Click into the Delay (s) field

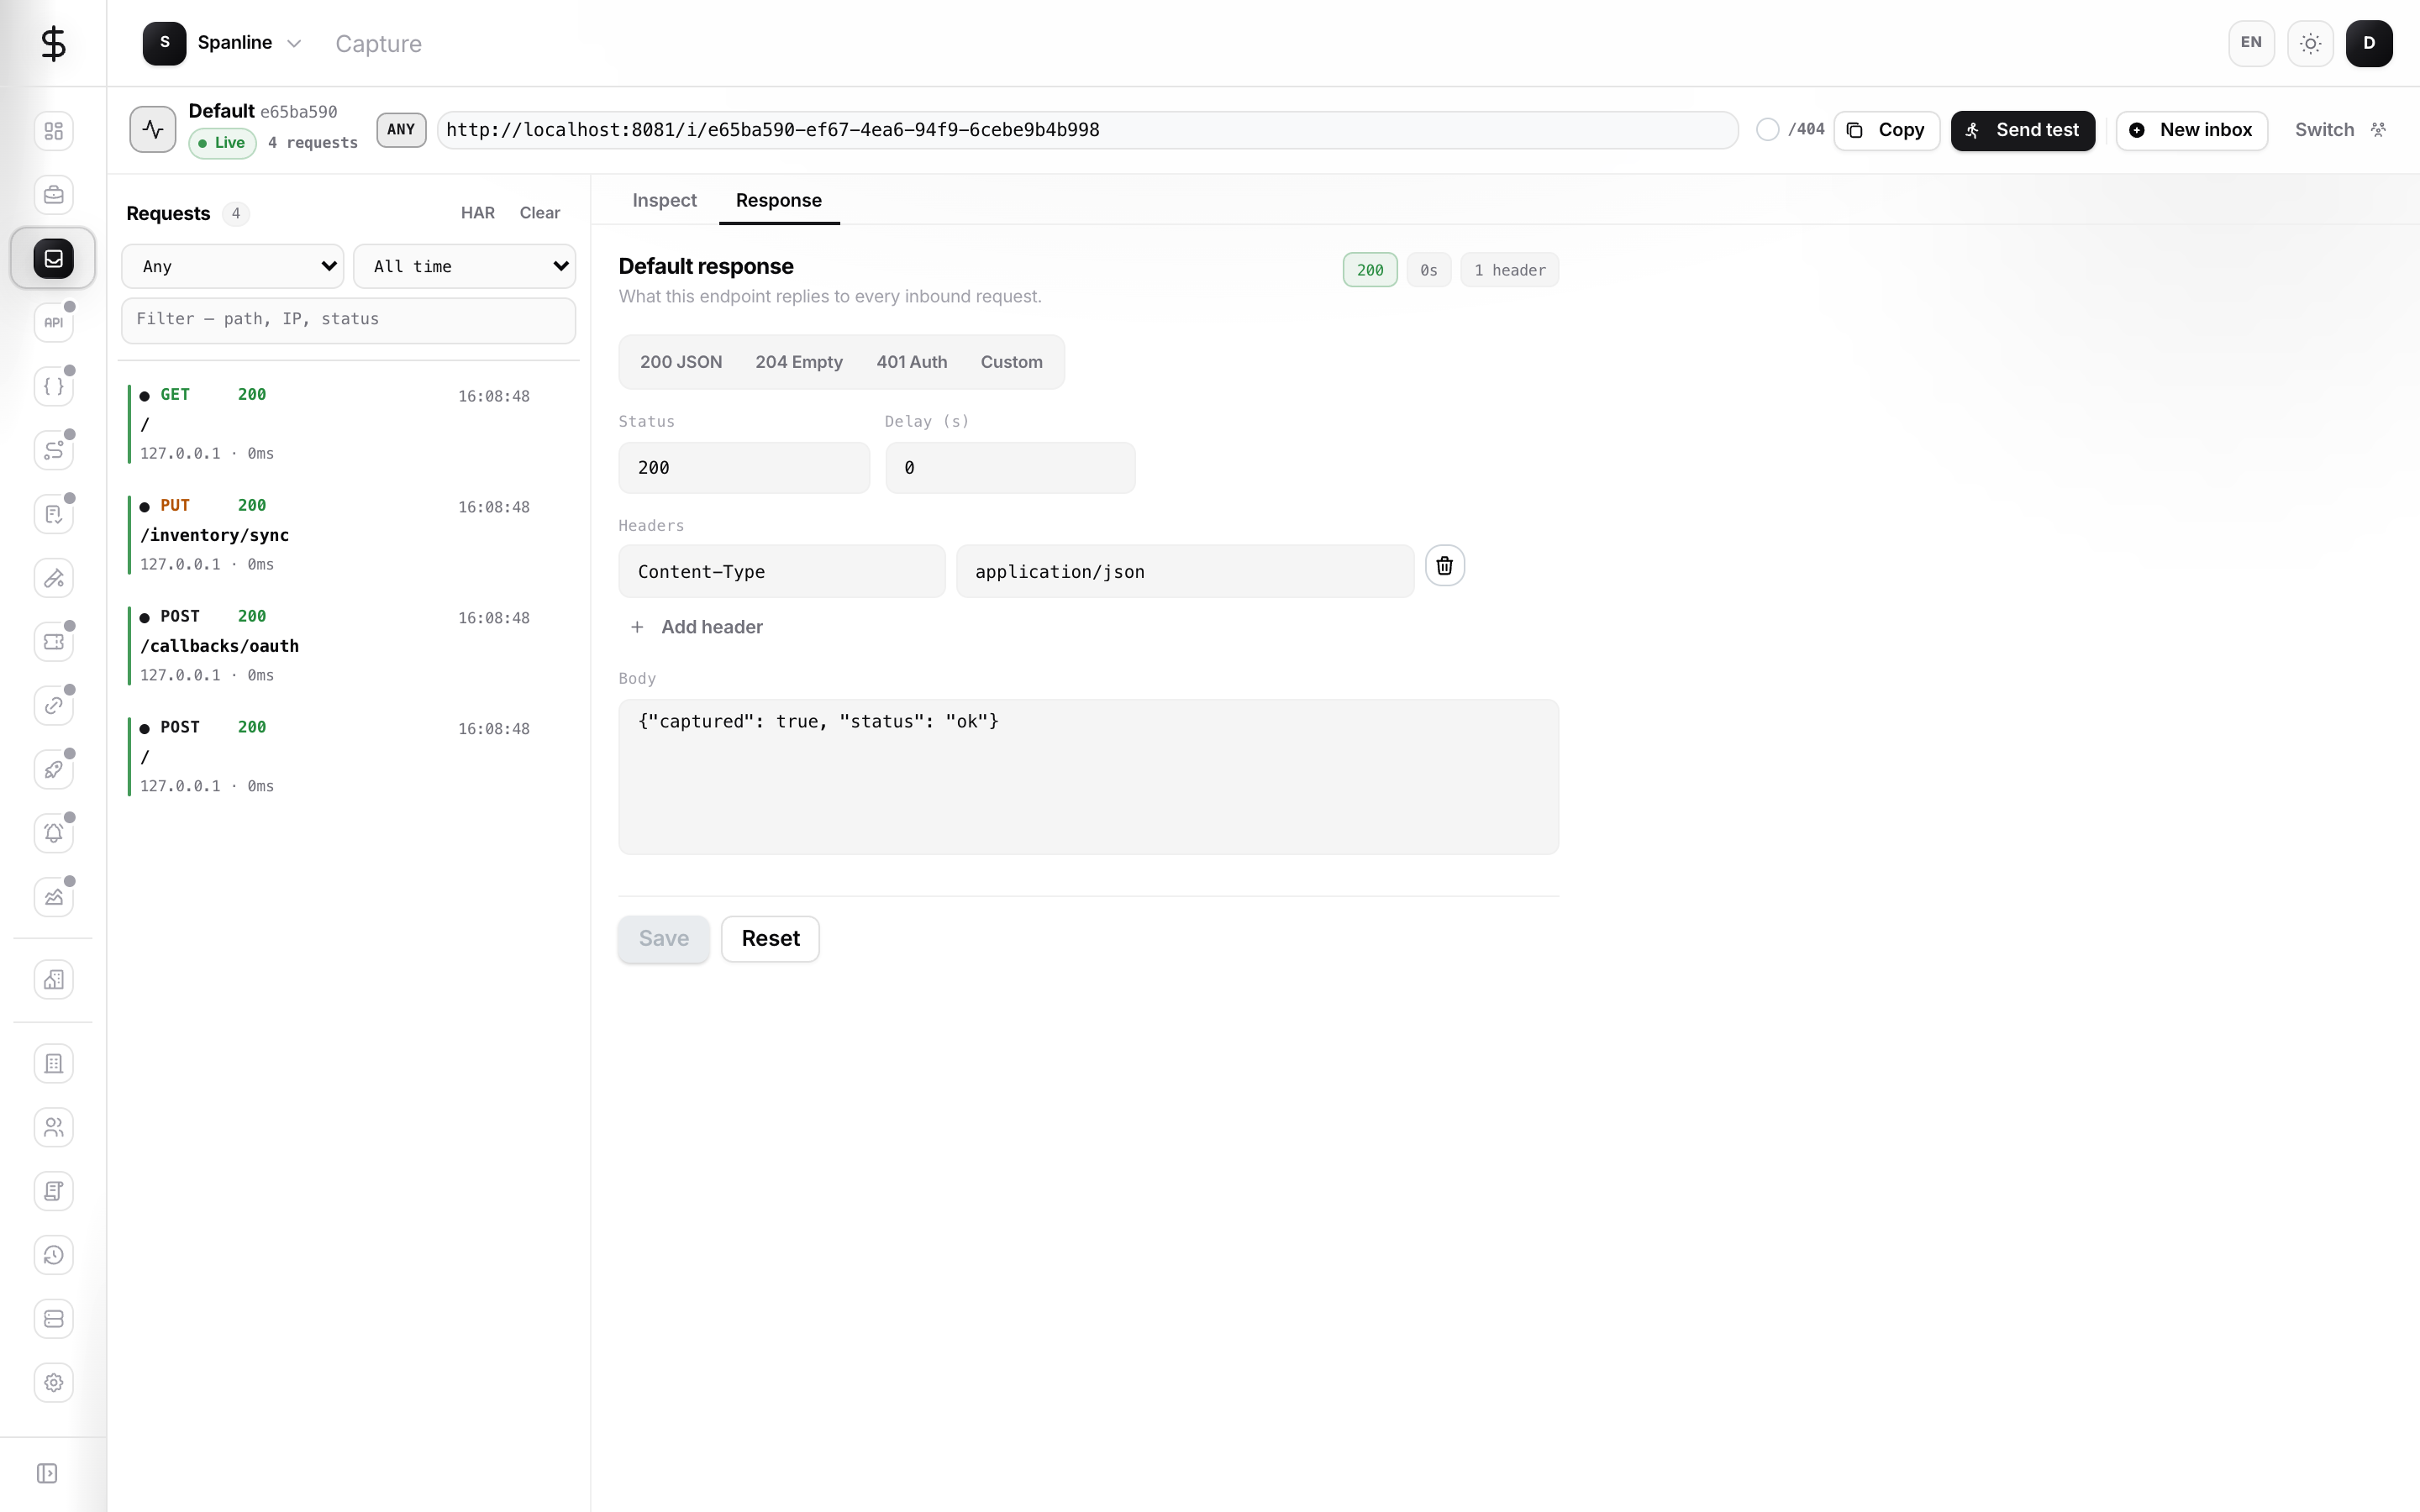[x=1010, y=468]
